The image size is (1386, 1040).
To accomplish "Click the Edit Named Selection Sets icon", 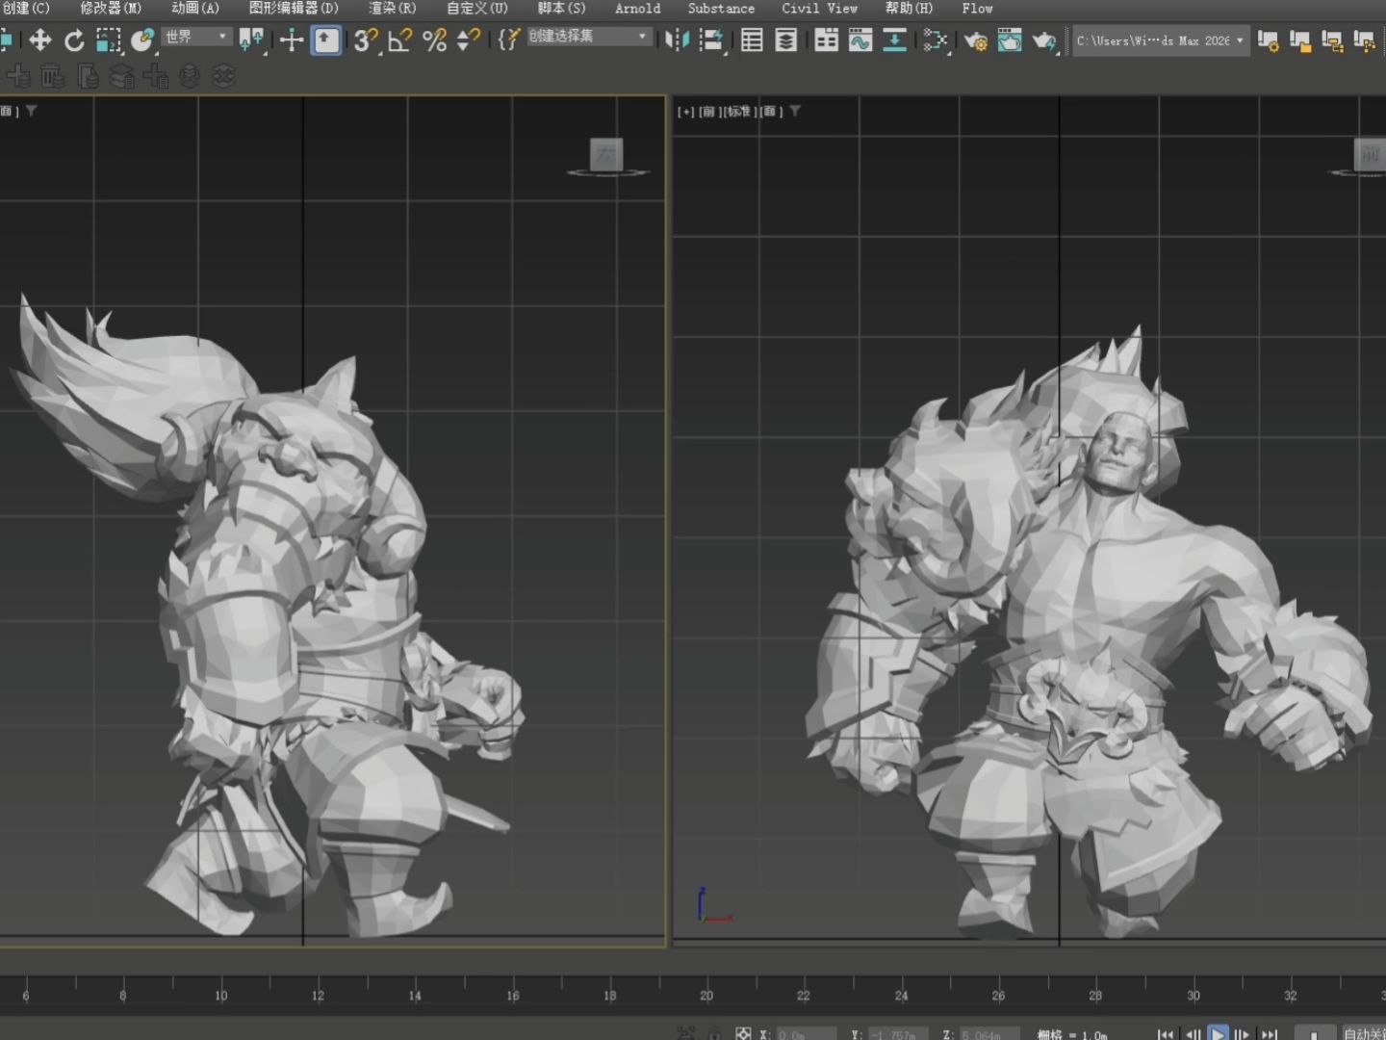I will [x=509, y=40].
